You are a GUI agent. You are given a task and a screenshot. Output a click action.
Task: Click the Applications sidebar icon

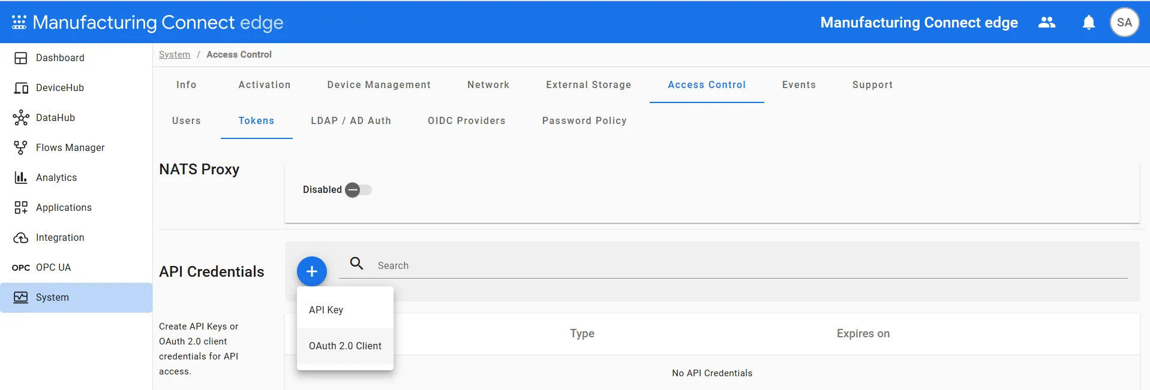point(21,208)
